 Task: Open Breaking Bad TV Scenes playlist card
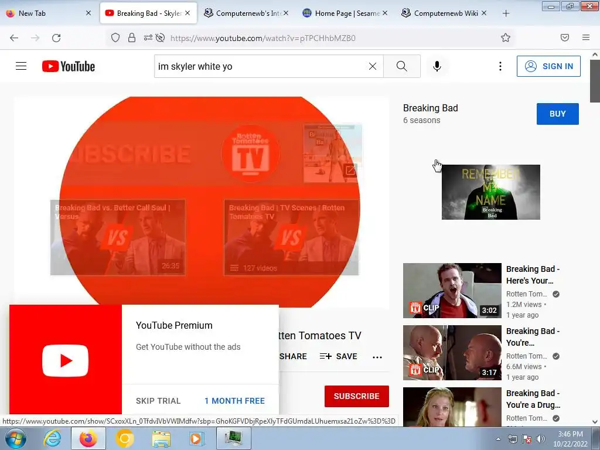[x=291, y=237]
